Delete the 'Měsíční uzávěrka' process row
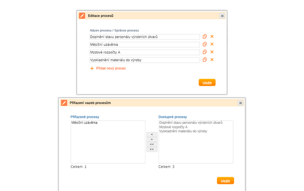 point(212,44)
